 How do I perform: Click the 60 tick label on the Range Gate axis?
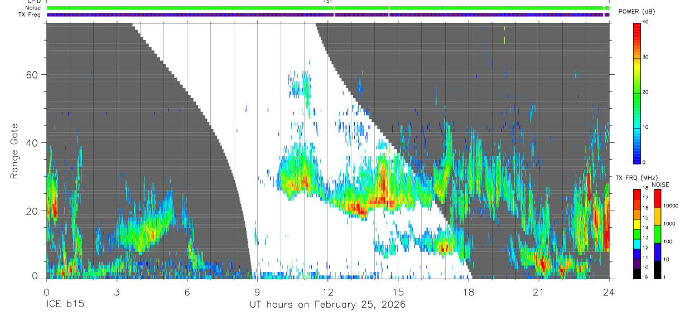tap(32, 75)
